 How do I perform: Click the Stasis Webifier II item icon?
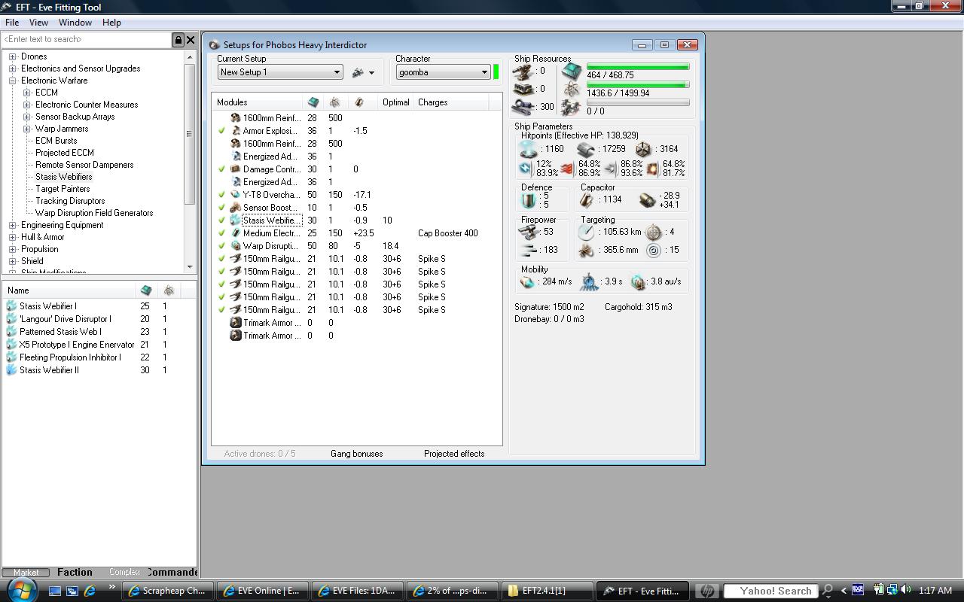tap(11, 370)
